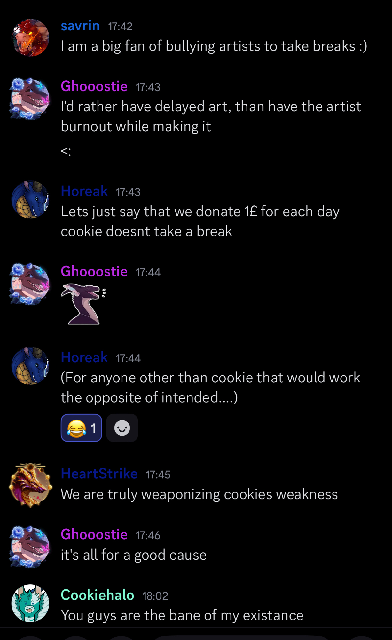Select the Horeak username at 17:44
392x640 pixels.
(84, 357)
